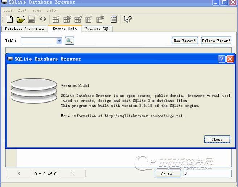Click the Go to record number field
The image size is (238, 187).
point(208,173)
